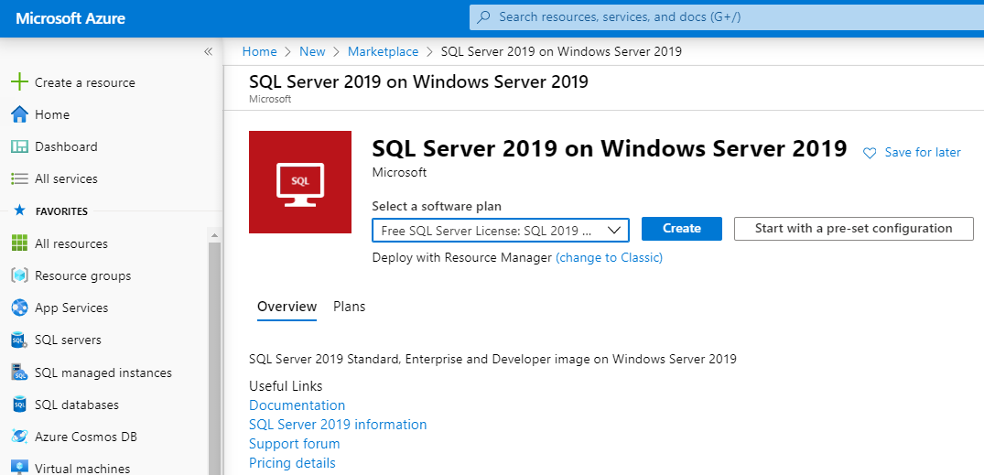
Task: Click the Marketplace breadcrumb link
Action: click(383, 51)
